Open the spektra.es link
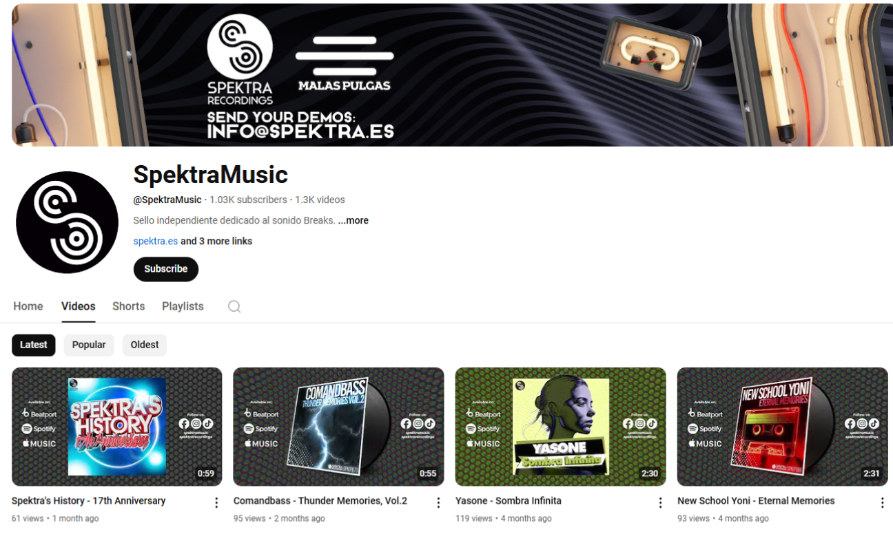Viewport: 893px width, 534px height. point(156,241)
